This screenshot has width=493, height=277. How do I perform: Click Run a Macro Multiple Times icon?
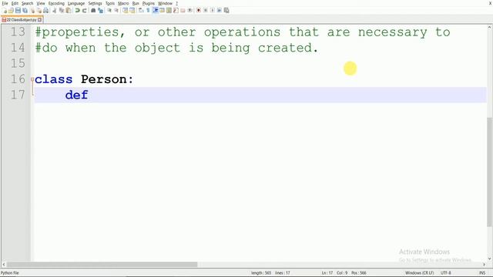(220, 10)
